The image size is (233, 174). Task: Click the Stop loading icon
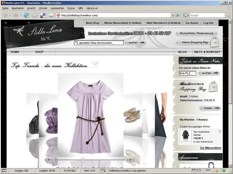pyautogui.click(x=35, y=15)
